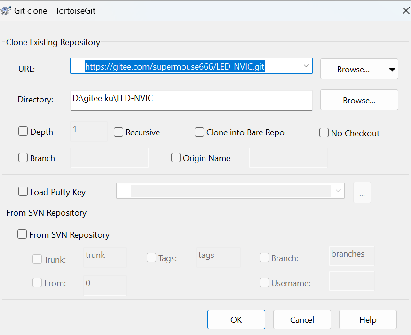The height and width of the screenshot is (335, 411).
Task: Click the Cancel button
Action: pyautogui.click(x=302, y=319)
